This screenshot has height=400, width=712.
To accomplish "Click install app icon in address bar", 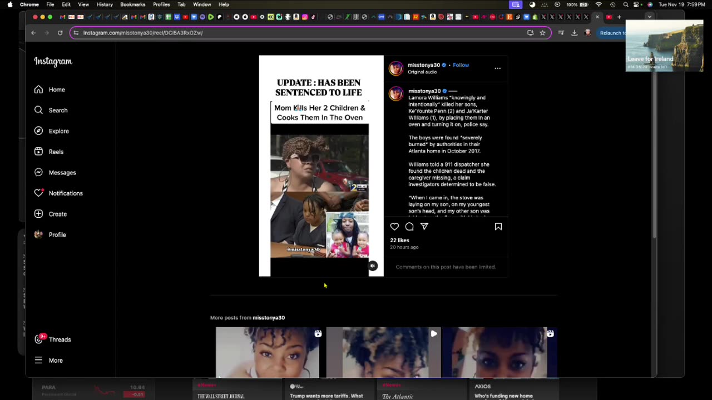I will pos(530,33).
